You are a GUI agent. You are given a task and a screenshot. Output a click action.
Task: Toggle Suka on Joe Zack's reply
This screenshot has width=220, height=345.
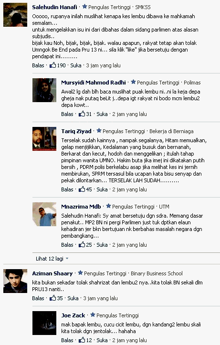pos(102,340)
